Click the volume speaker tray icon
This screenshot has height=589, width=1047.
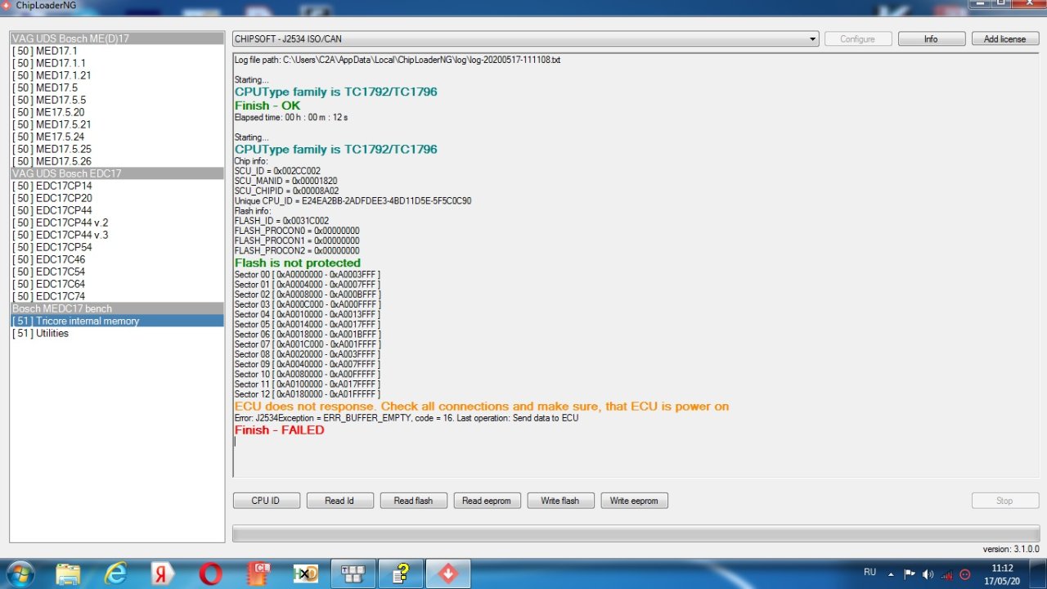tap(928, 574)
